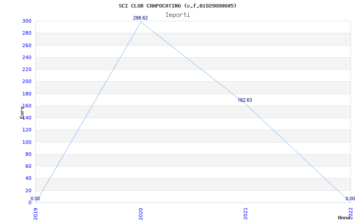Click the 220 y-axis tick label
This screenshot has width=355, height=222.
[x=27, y=69]
